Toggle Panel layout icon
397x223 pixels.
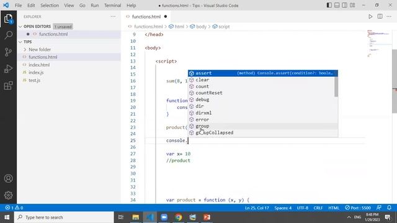(x=337, y=6)
